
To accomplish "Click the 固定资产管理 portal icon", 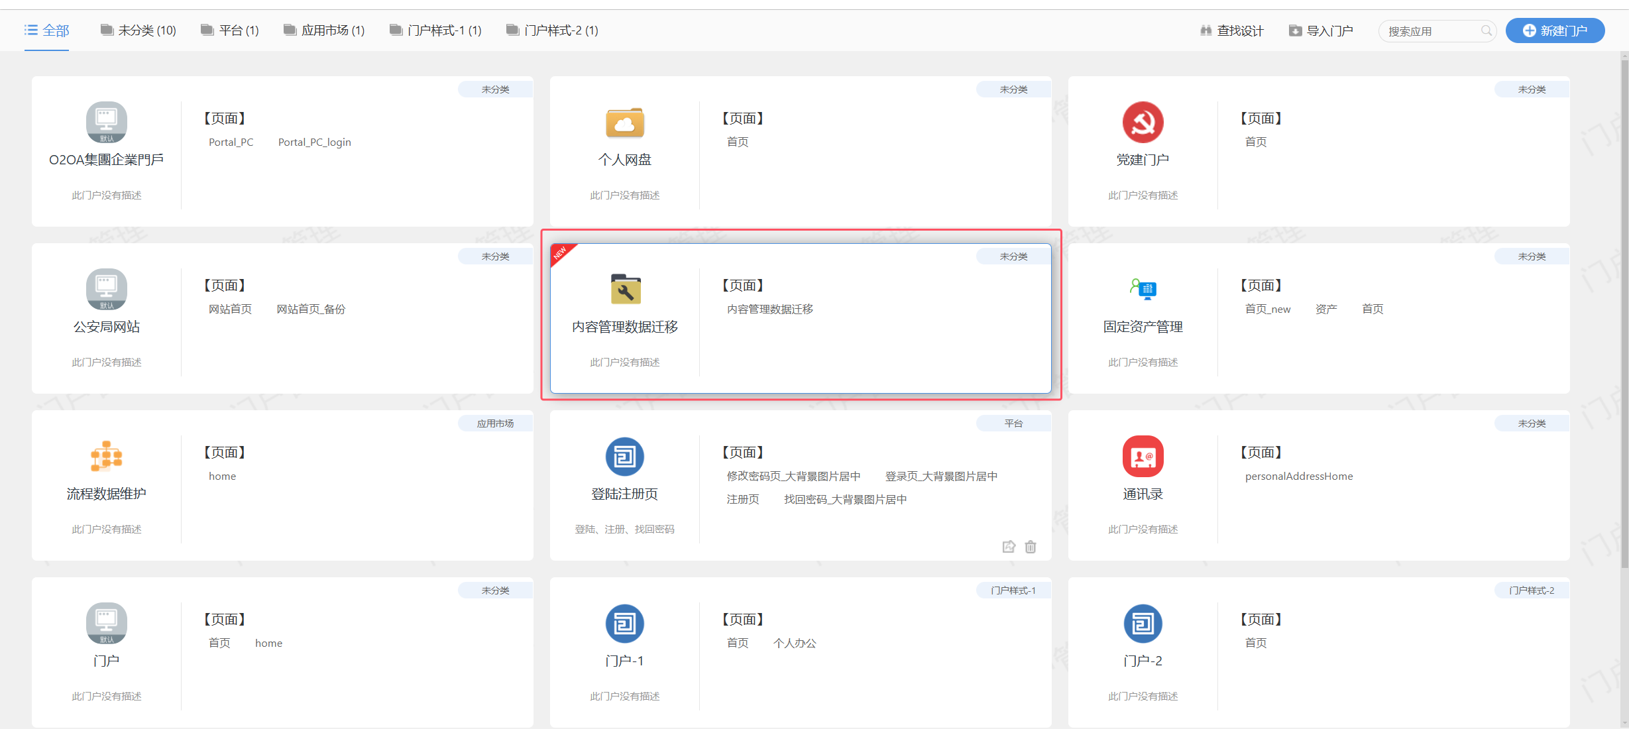I will tap(1143, 290).
